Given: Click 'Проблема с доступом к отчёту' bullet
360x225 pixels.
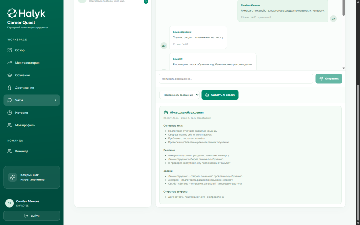Looking at the screenshot, I should click(x=186, y=138).
